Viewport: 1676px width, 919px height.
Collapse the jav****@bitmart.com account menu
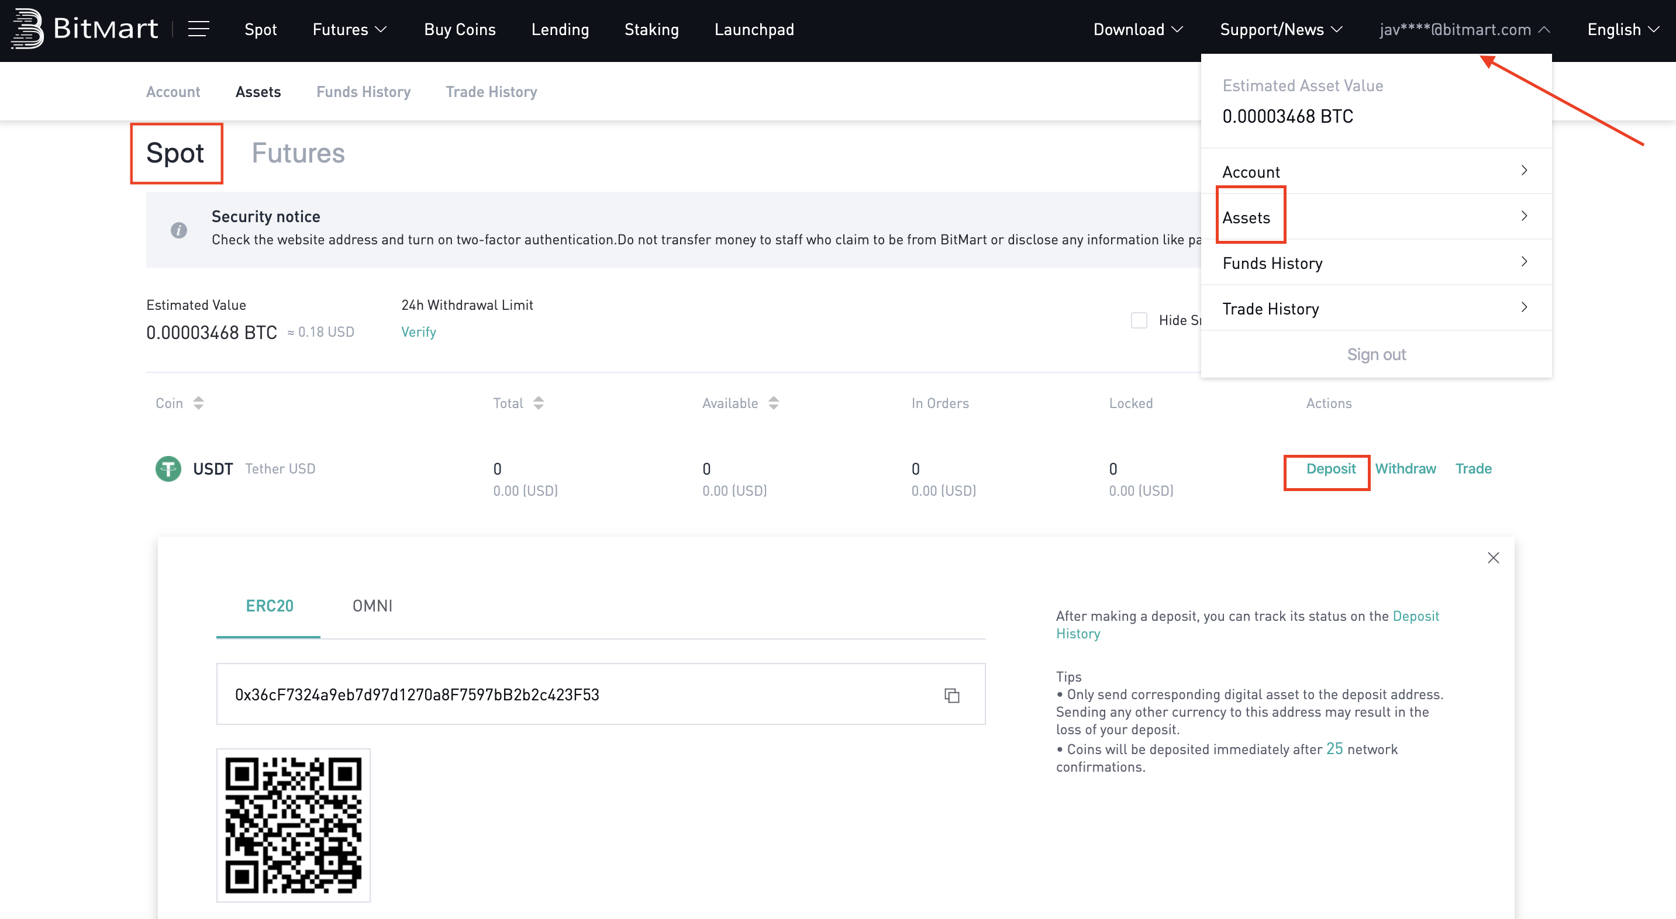click(1464, 29)
